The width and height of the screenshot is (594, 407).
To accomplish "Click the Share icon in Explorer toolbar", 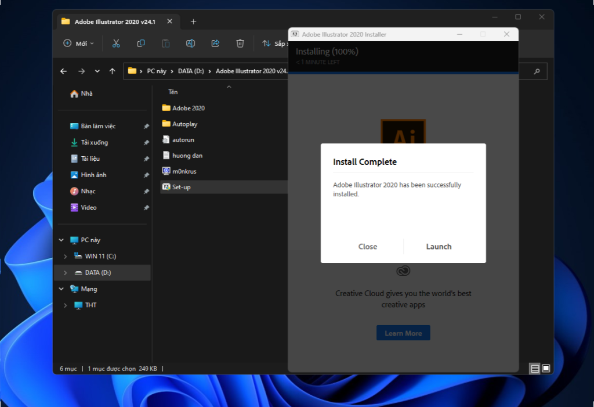I will (215, 43).
